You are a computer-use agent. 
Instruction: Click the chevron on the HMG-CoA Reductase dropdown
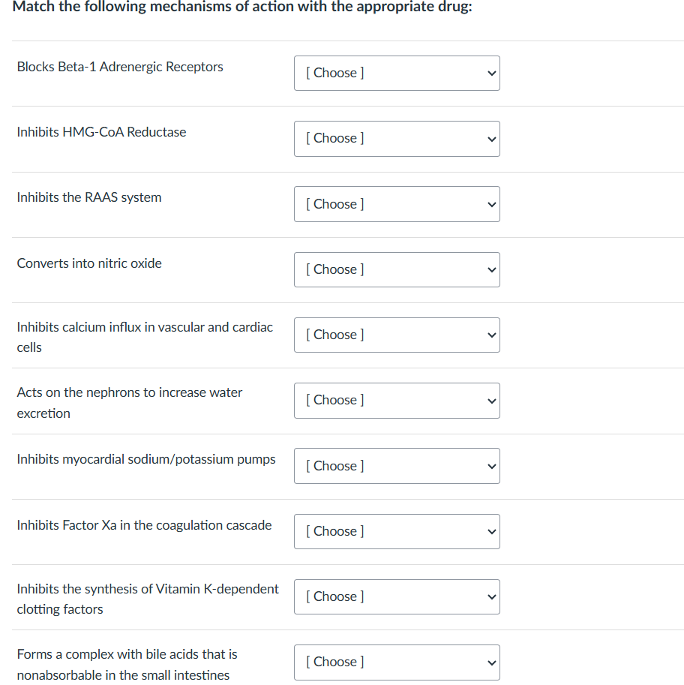[491, 139]
